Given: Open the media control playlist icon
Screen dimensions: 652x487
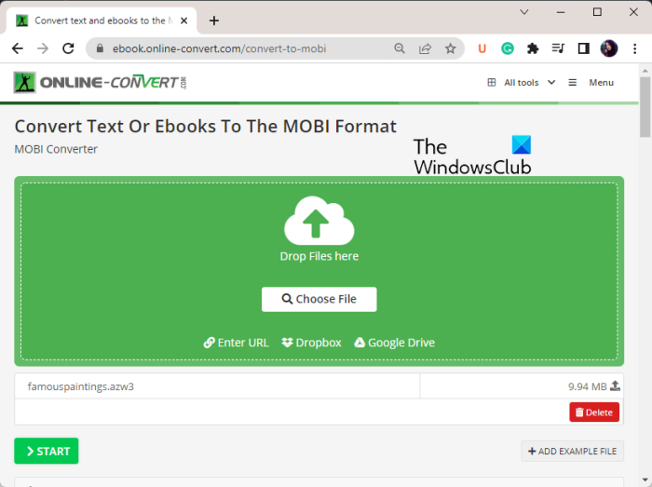Looking at the screenshot, I should (x=558, y=48).
